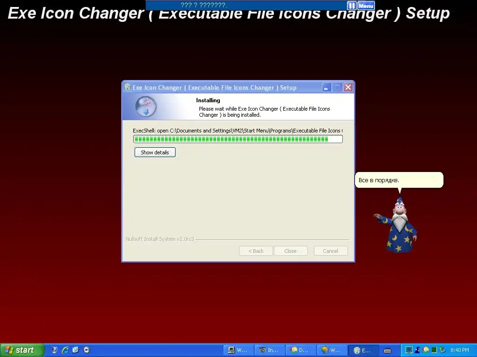The image size is (477, 357).
Task: Click the Close button in installer
Action: (291, 251)
